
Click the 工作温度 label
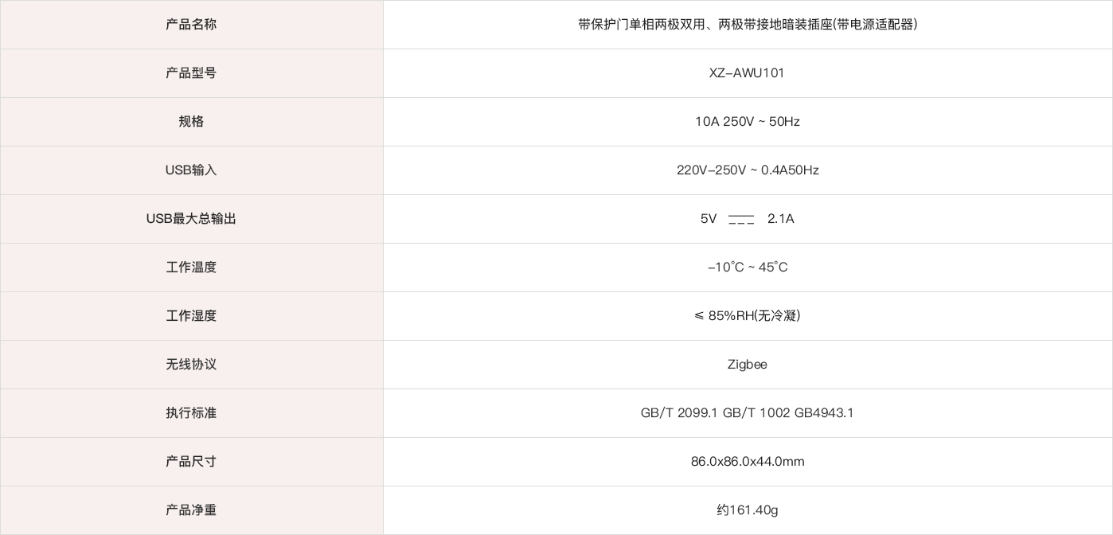click(x=191, y=267)
